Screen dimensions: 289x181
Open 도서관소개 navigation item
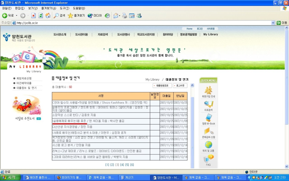click(60, 34)
